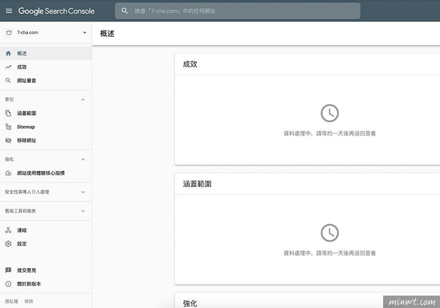Viewport: 440px width, 308px height.
Task: Go to 網址審查 in the sidebar
Action: [x=46, y=81]
